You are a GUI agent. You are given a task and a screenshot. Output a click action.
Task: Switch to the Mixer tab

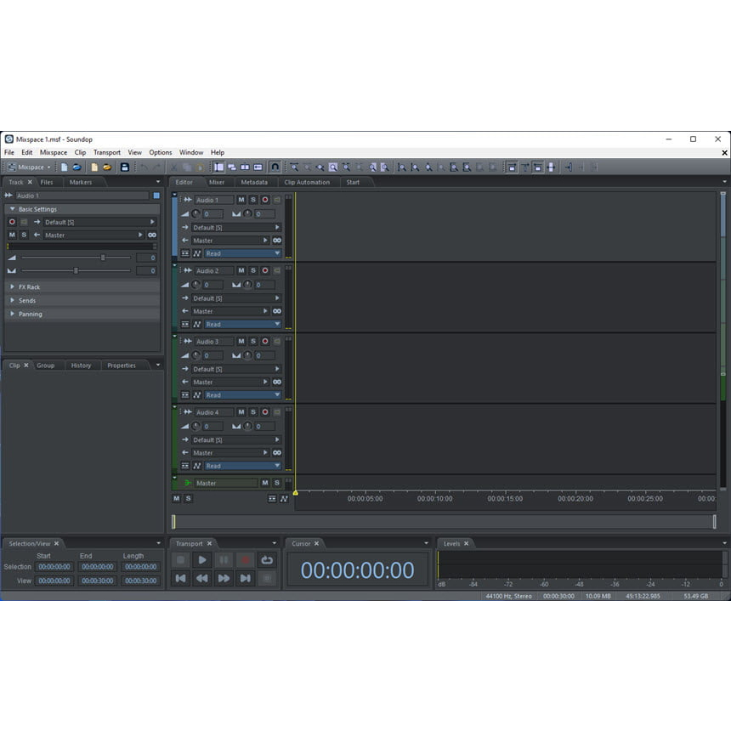click(217, 182)
